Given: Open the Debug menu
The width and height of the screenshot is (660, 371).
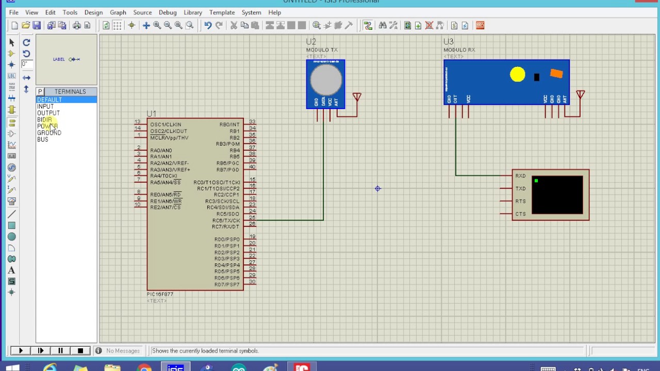Looking at the screenshot, I should click(x=168, y=12).
